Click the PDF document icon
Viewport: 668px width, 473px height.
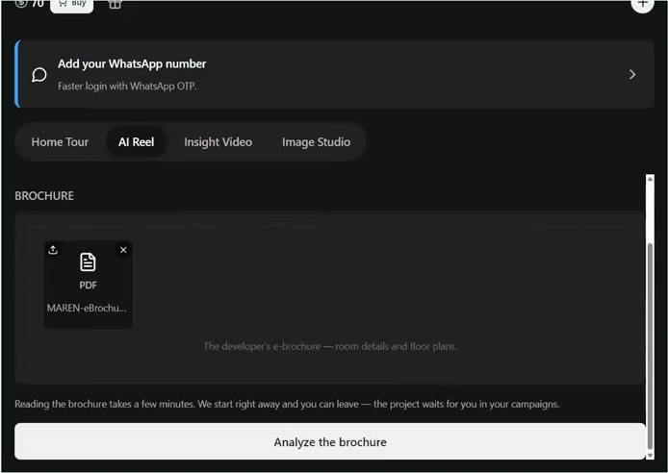[88, 262]
